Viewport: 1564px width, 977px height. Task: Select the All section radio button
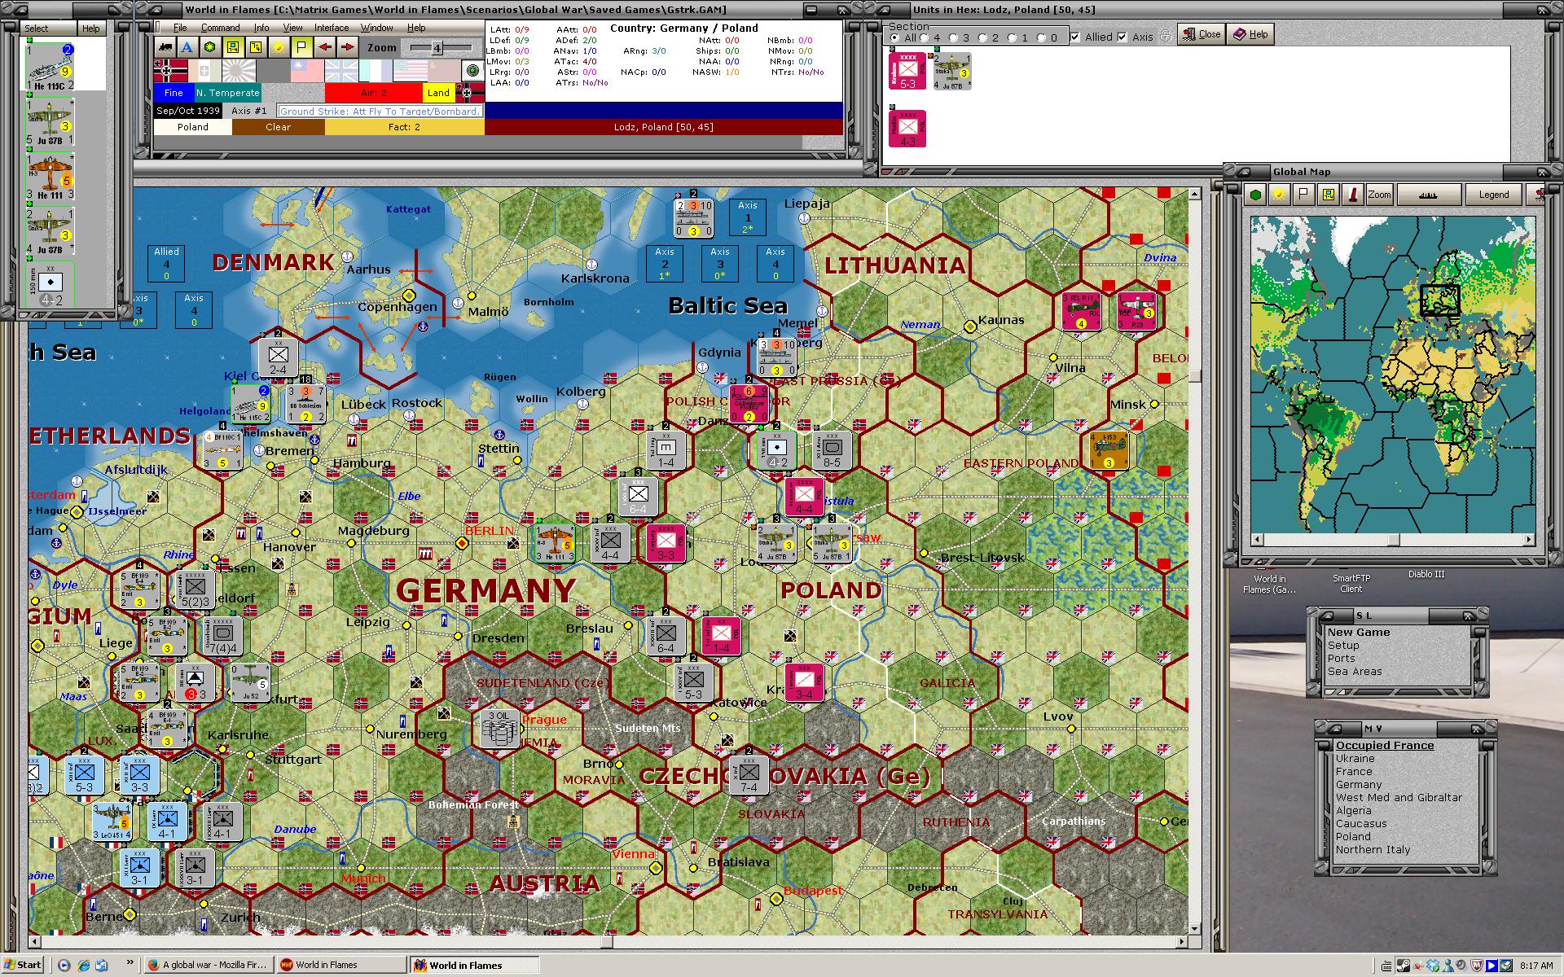click(894, 37)
